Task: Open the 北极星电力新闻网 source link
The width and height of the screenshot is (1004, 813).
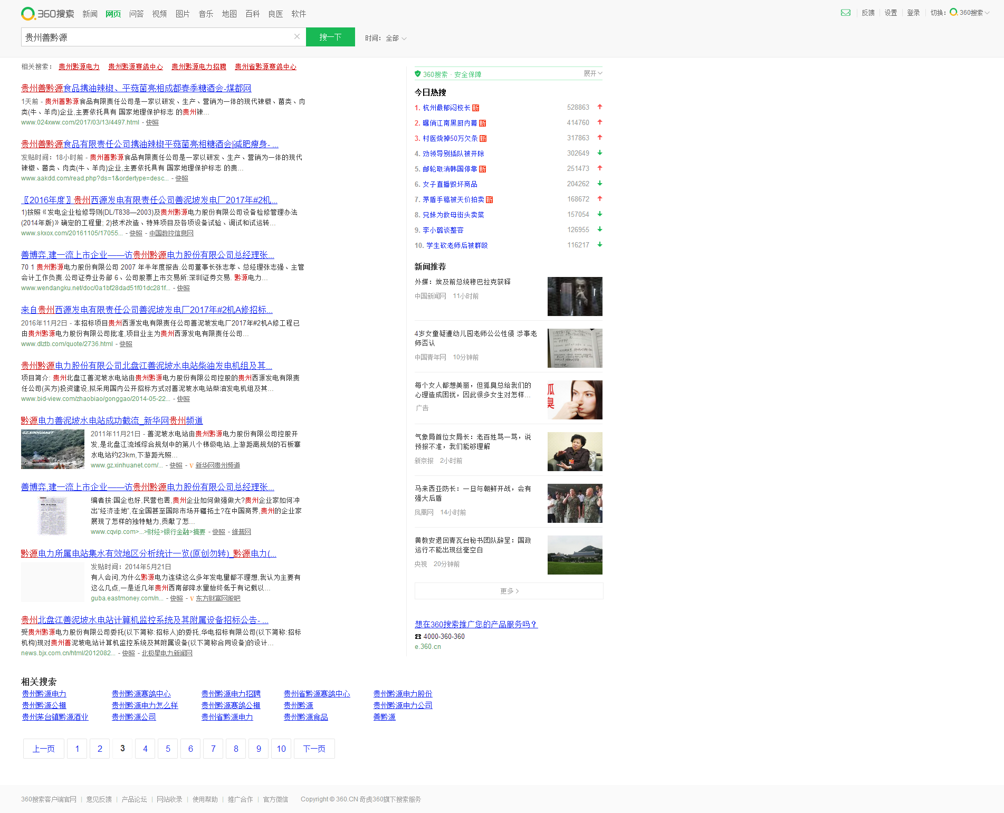Action: pos(167,653)
